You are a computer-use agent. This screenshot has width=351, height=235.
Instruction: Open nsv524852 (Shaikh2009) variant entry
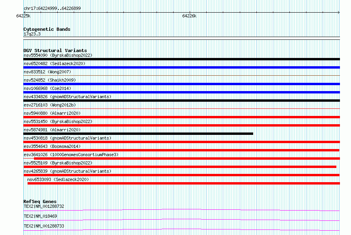click(x=50, y=80)
